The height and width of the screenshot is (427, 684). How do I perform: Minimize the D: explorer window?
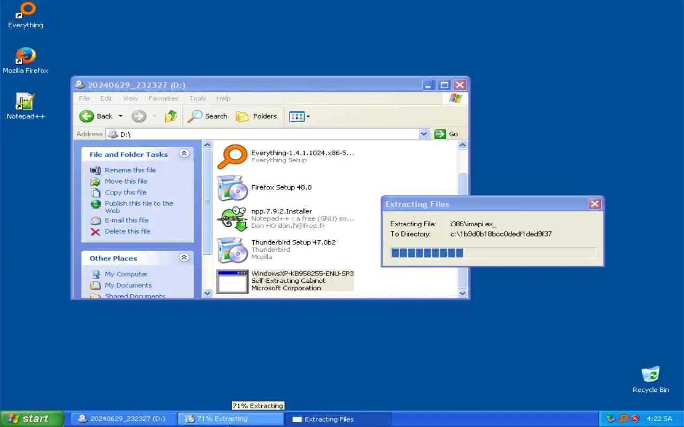(429, 85)
